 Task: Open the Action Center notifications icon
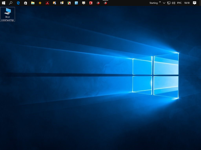(194, 3)
